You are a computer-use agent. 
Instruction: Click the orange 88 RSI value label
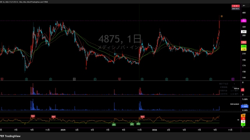click(243, 116)
